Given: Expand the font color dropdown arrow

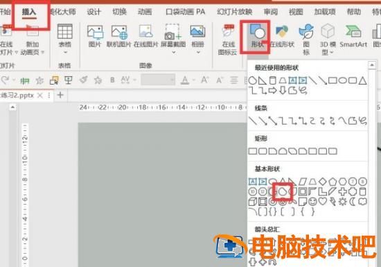Looking at the screenshot, I should 194,80.
